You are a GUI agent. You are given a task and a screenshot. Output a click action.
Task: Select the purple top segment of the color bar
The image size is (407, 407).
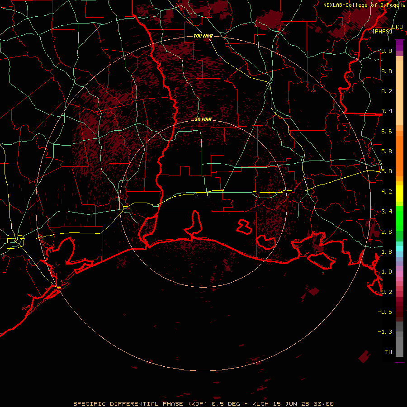399,45
